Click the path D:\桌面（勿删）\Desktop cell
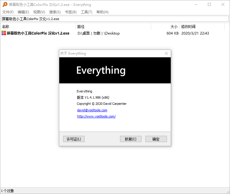The image size is (230, 194). (x=98, y=33)
